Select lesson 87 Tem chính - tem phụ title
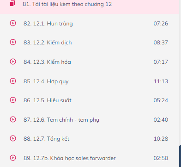 click(x=61, y=120)
